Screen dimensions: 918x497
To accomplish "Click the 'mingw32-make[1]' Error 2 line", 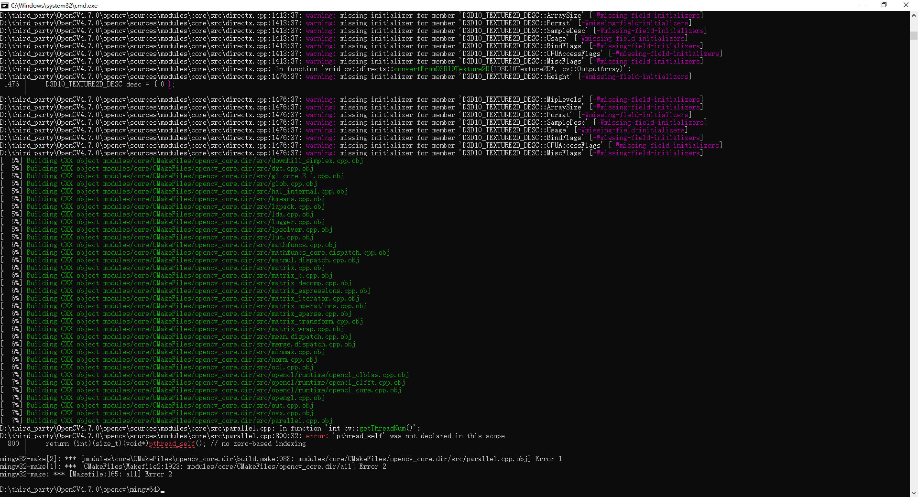I will click(193, 466).
